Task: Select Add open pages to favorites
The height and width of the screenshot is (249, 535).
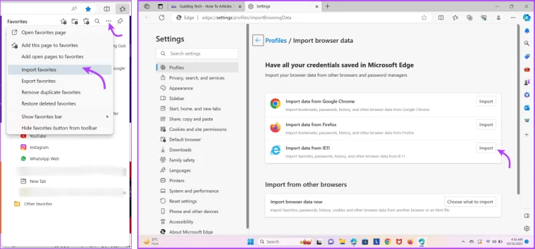Action: (x=60, y=57)
